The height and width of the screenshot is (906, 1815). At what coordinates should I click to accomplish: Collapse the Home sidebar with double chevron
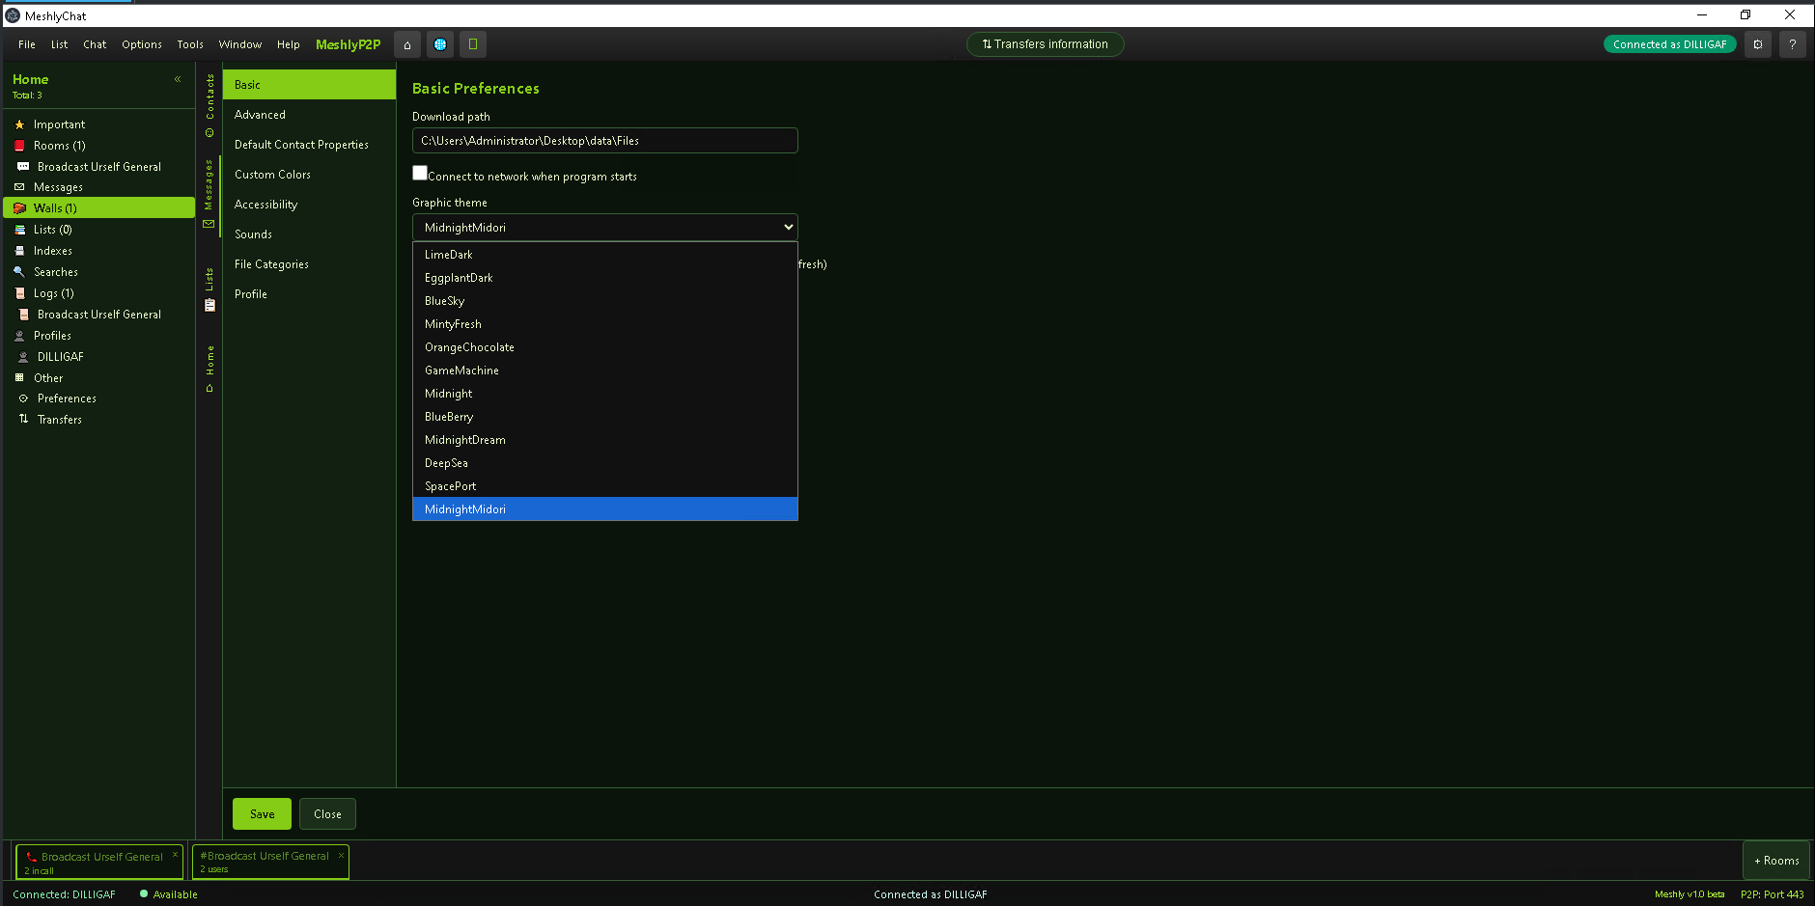[178, 79]
